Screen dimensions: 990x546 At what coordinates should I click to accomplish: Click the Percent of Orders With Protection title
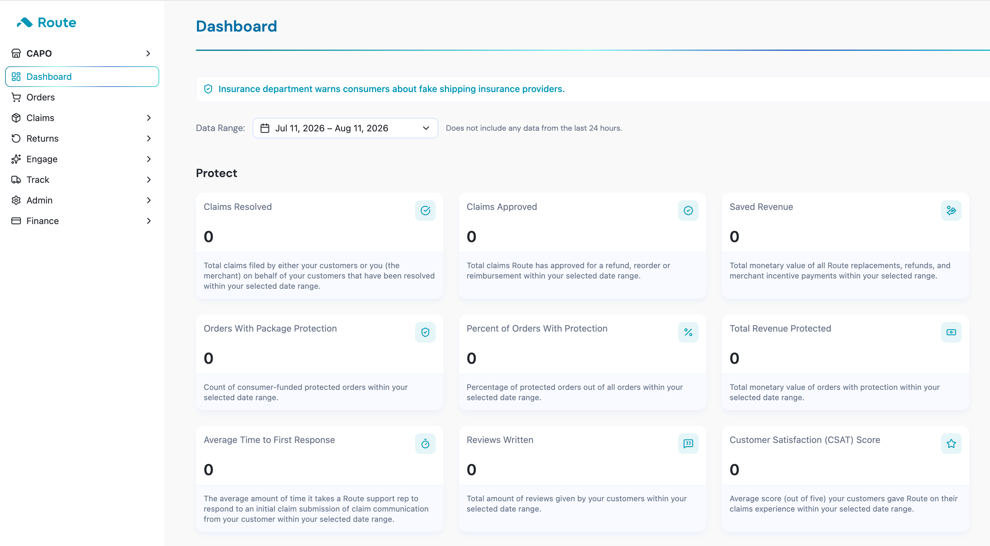[x=537, y=329]
